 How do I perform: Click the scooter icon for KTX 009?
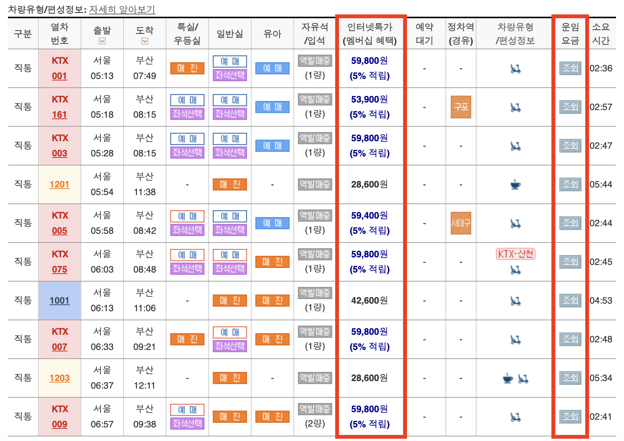point(516,416)
